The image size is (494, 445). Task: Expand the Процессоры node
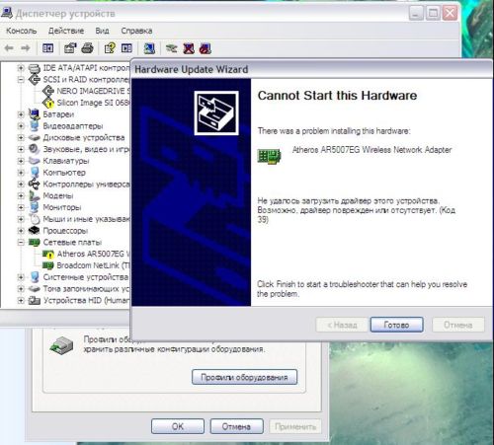click(x=21, y=231)
